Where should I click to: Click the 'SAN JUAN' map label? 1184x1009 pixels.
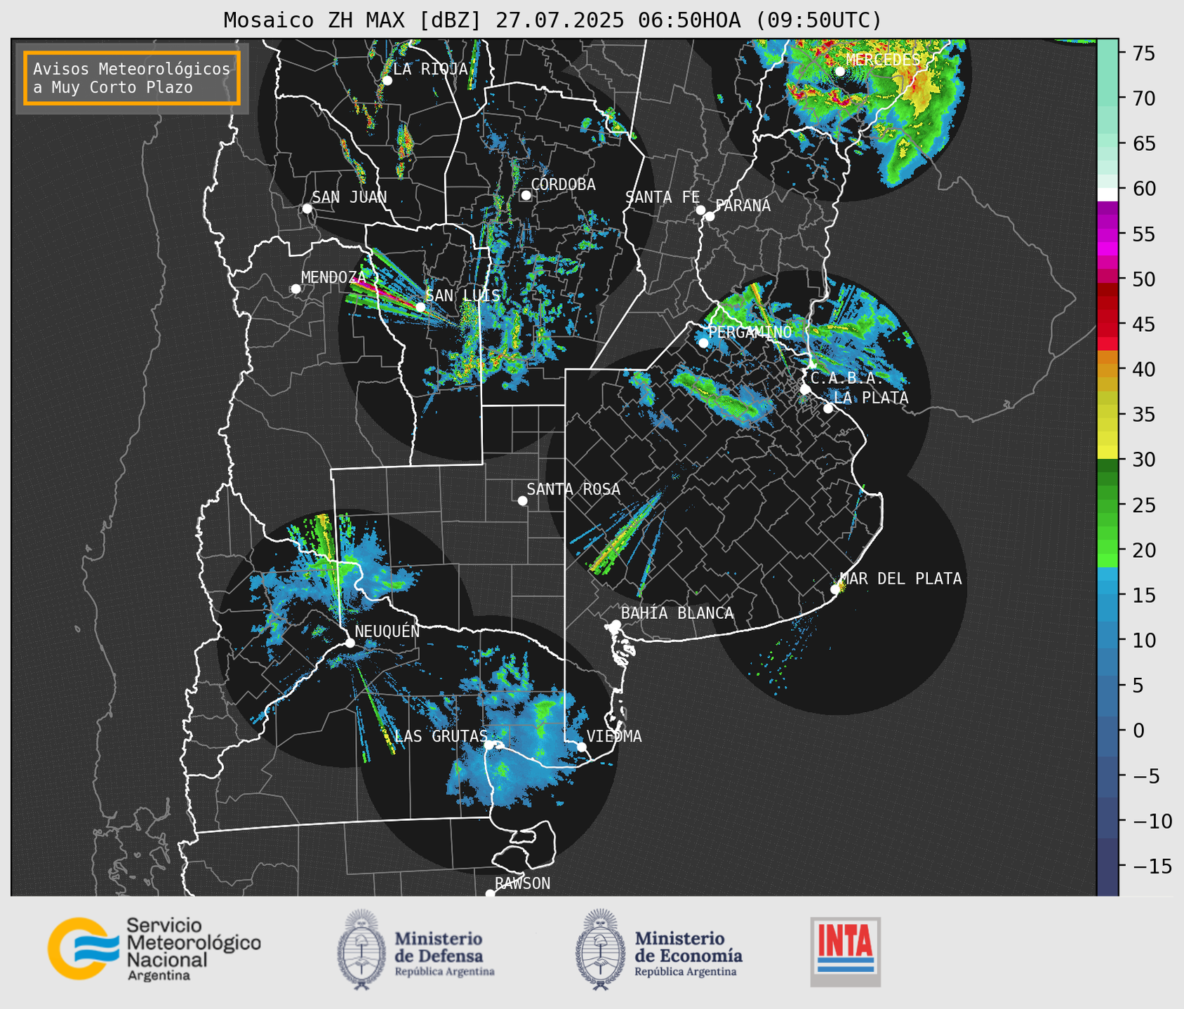(x=350, y=197)
